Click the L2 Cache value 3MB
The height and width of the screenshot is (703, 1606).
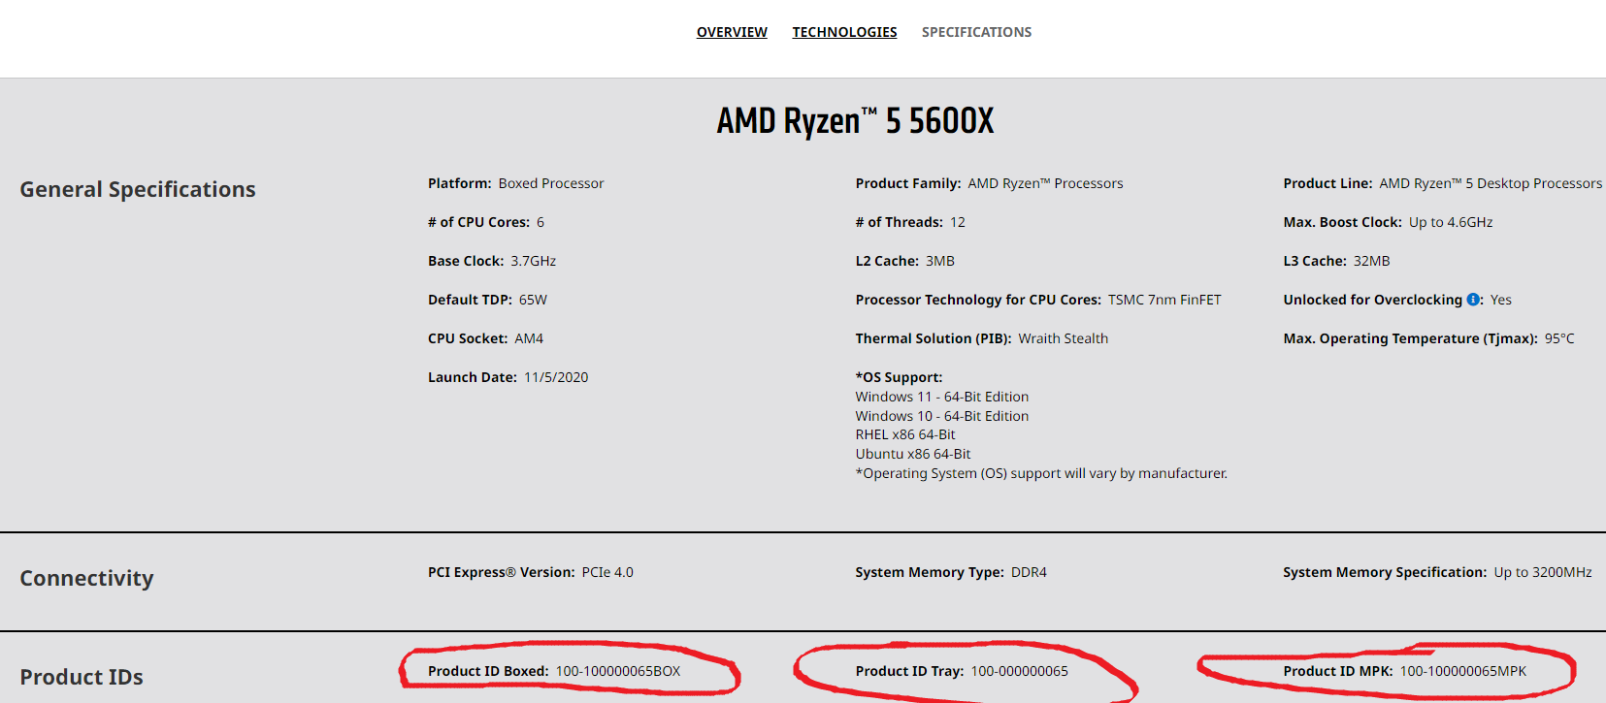(940, 261)
